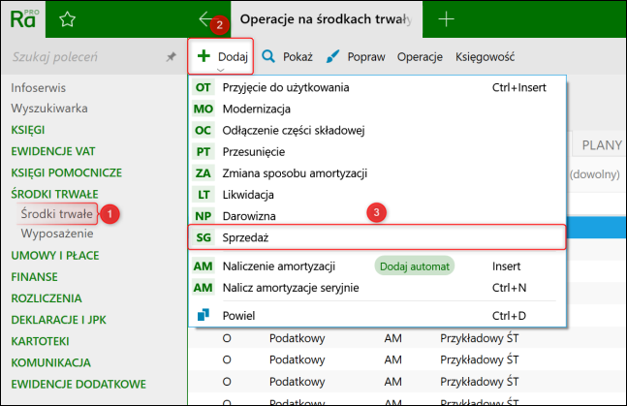627x406 pixels.
Task: Expand the Dodaj dropdown arrow
Action: tap(220, 71)
